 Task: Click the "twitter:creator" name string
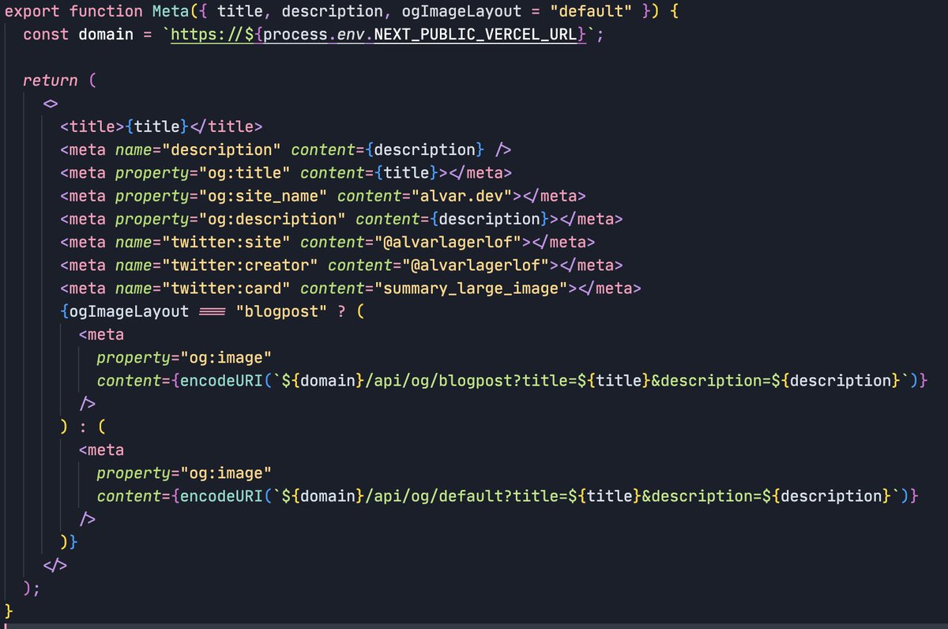[x=242, y=265]
